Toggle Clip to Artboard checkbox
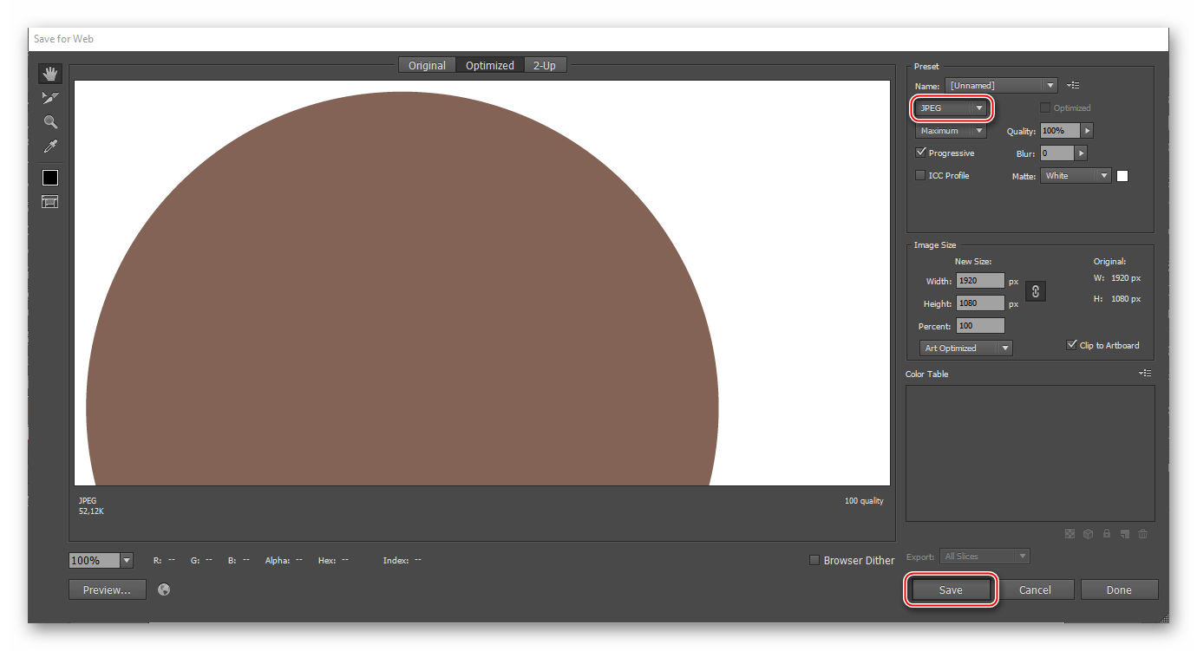 click(1072, 345)
